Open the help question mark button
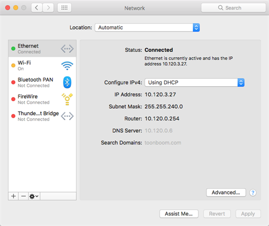Viewport: 269px width, 226px height. [253, 193]
